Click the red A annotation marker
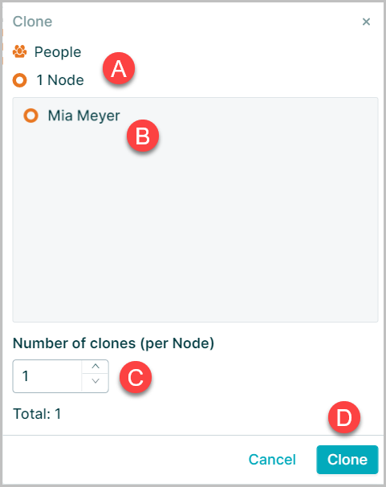This screenshot has height=487, width=386. [x=119, y=69]
